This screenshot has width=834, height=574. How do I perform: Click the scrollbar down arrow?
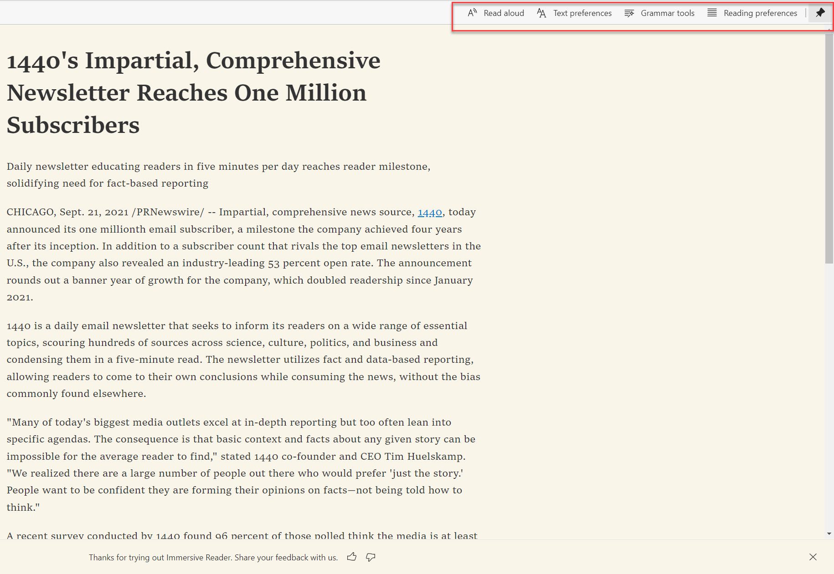[x=829, y=533]
